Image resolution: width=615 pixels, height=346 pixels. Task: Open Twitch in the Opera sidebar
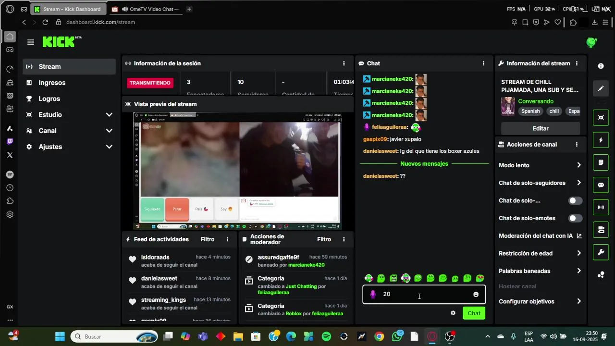10,141
